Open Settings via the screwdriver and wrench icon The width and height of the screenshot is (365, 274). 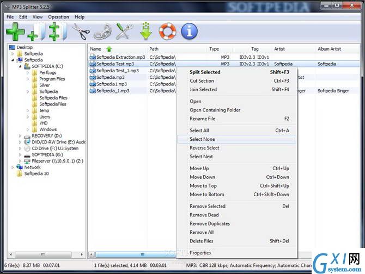[x=124, y=32]
